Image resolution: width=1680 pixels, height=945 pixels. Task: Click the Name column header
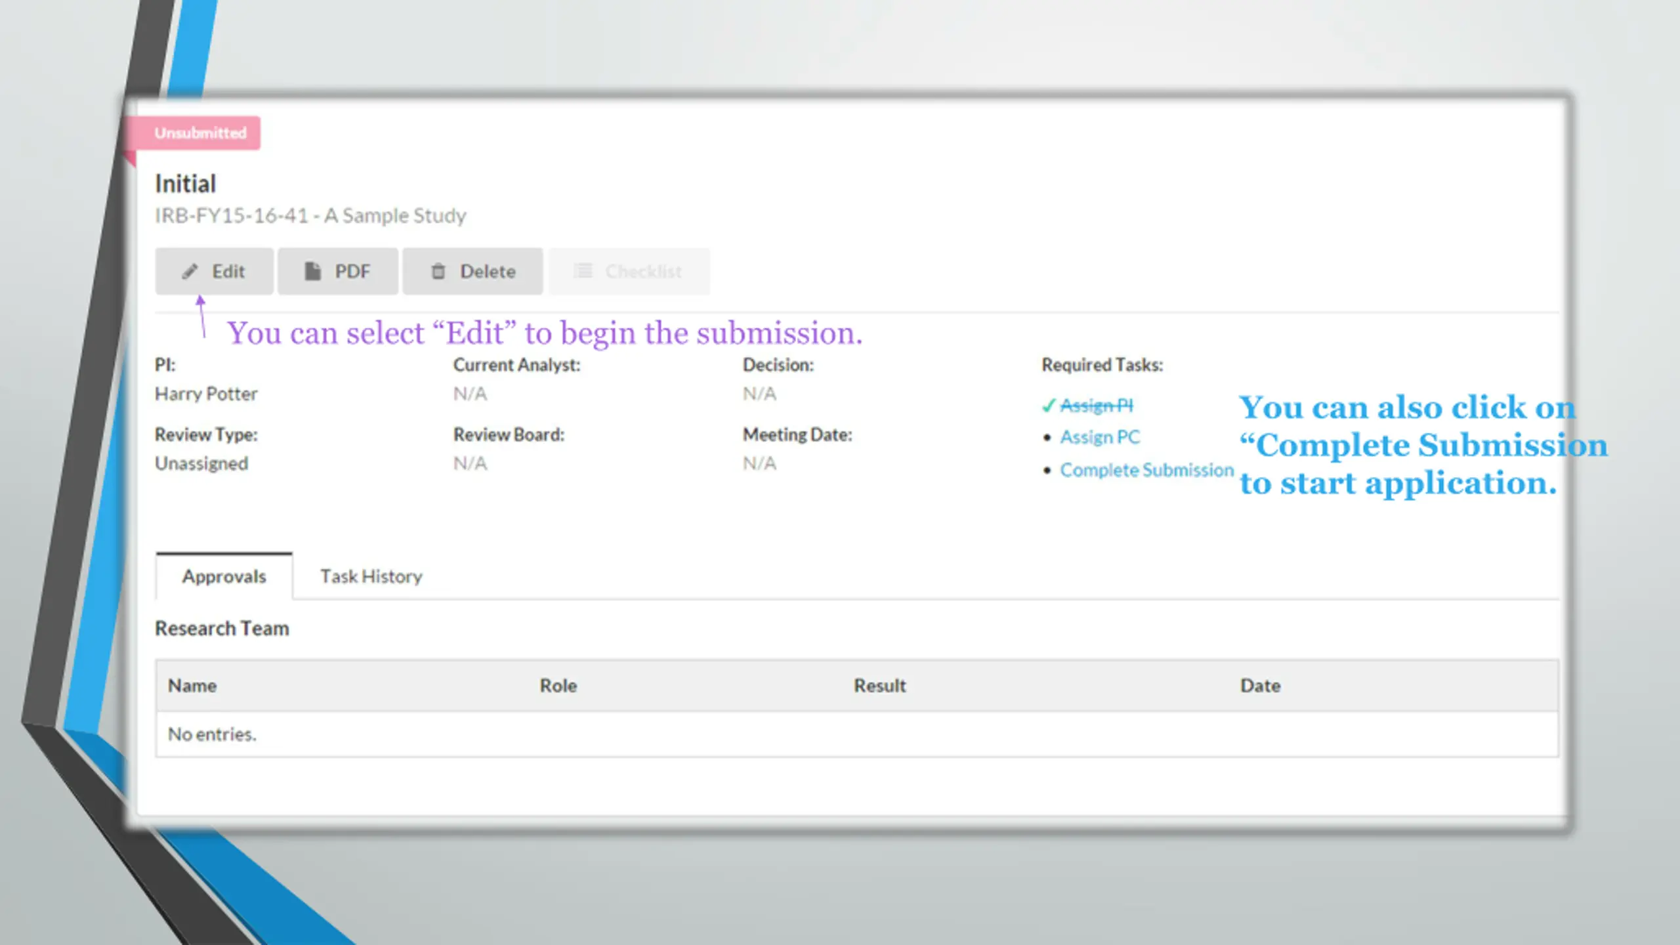click(192, 686)
